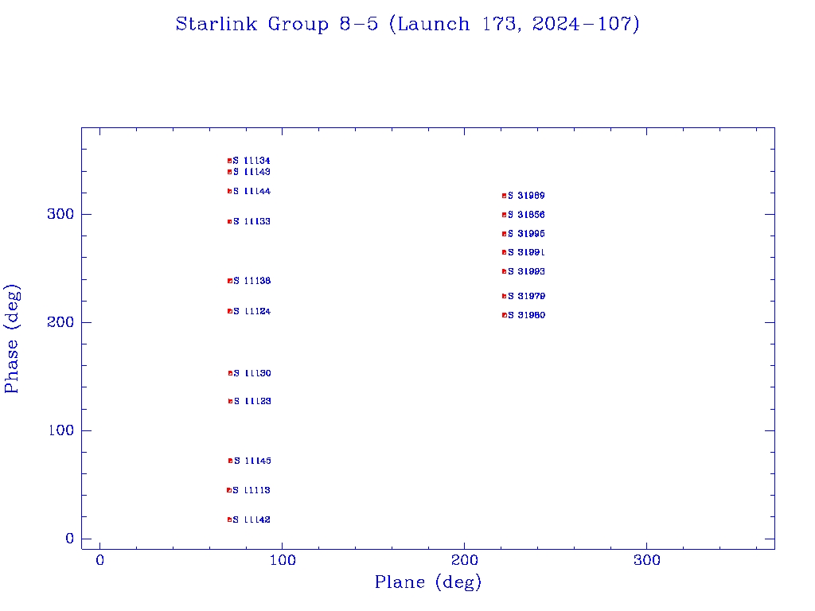Click the red marker for S 11138
815x611 pixels.
tap(229, 281)
